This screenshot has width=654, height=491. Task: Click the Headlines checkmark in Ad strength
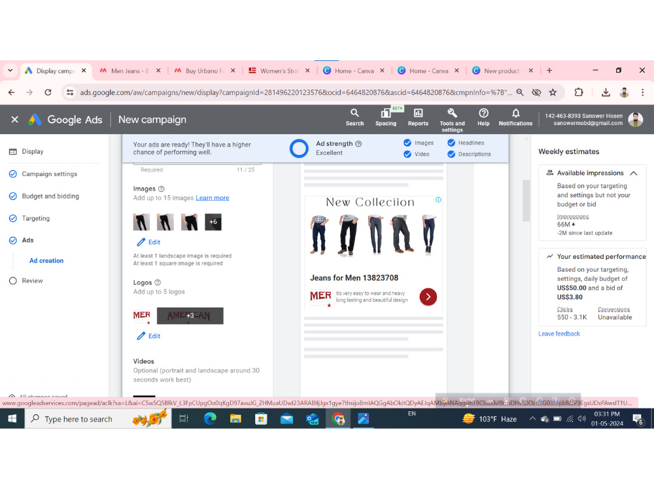[x=451, y=143]
